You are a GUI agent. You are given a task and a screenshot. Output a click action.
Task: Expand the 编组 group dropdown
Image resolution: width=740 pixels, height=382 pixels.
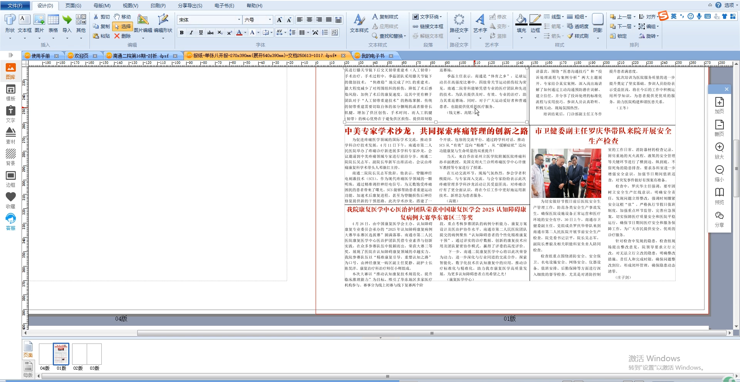click(x=658, y=27)
